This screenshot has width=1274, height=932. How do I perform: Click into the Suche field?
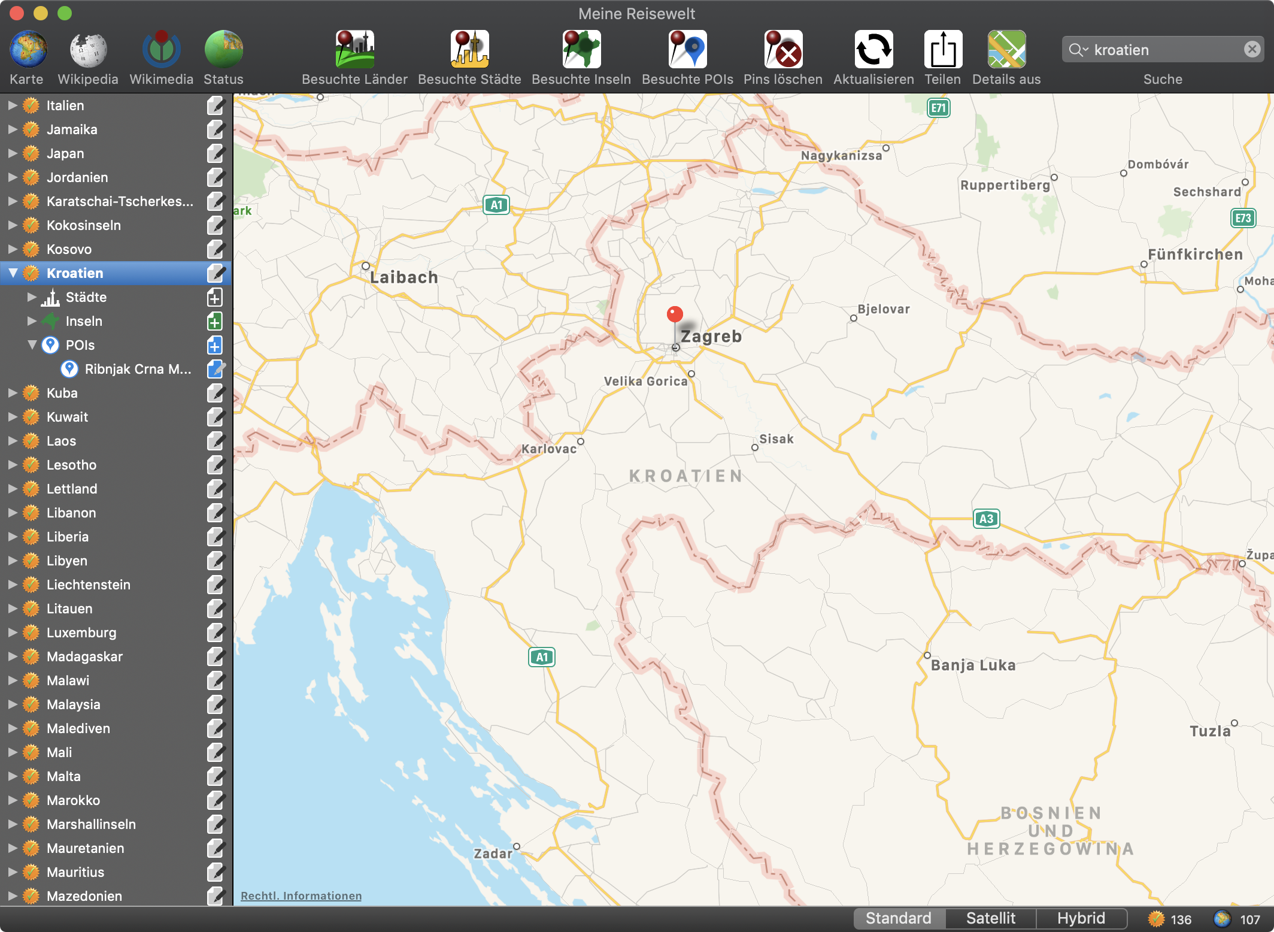pyautogui.click(x=1163, y=49)
